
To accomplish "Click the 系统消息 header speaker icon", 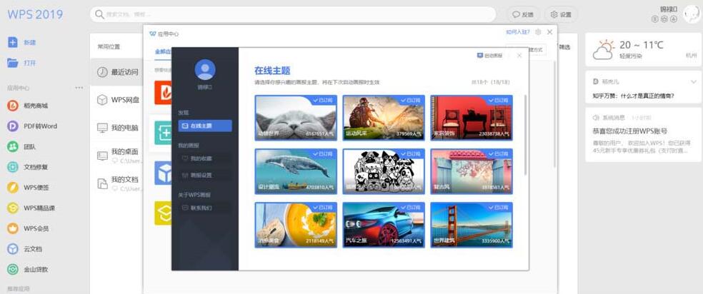I will 595,118.
